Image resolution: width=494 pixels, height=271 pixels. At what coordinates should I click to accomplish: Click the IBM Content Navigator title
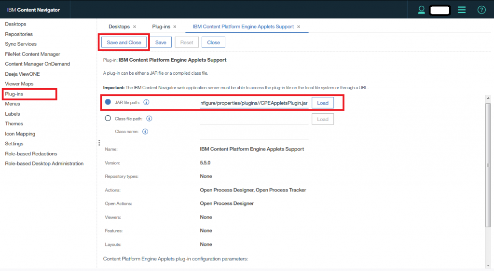pyautogui.click(x=33, y=10)
